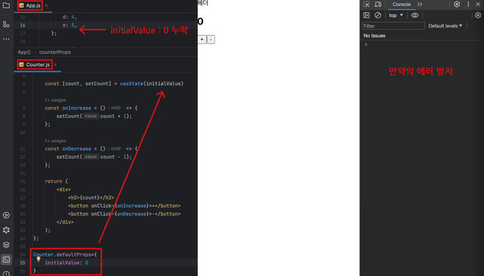Toggle the DevTools device toolbar
This screenshot has height=276, width=484.
coord(378,4)
